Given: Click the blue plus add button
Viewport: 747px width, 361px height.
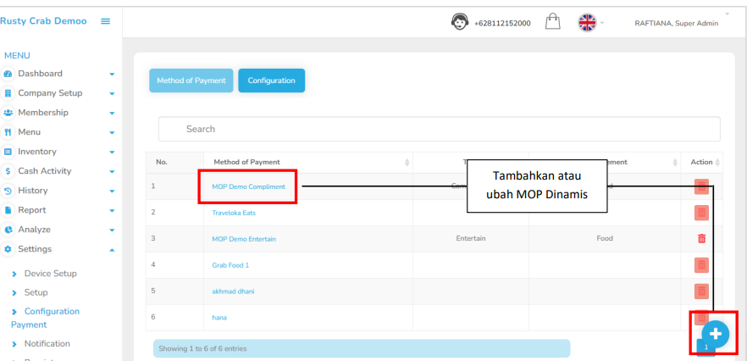Looking at the screenshot, I should [x=714, y=333].
